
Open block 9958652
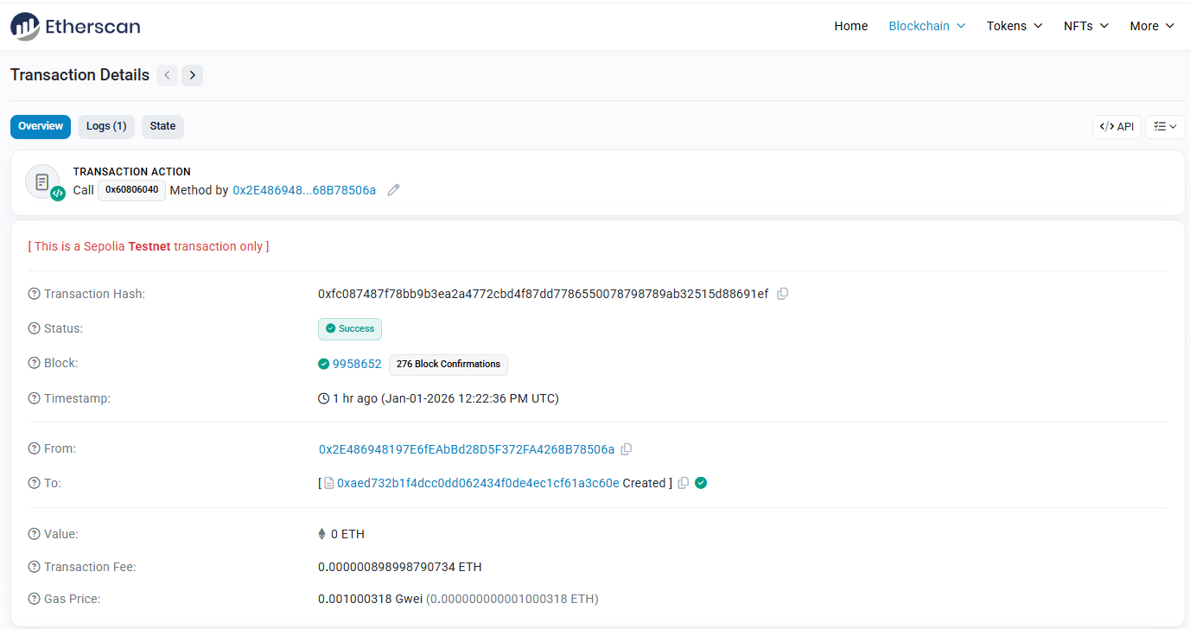[357, 364]
